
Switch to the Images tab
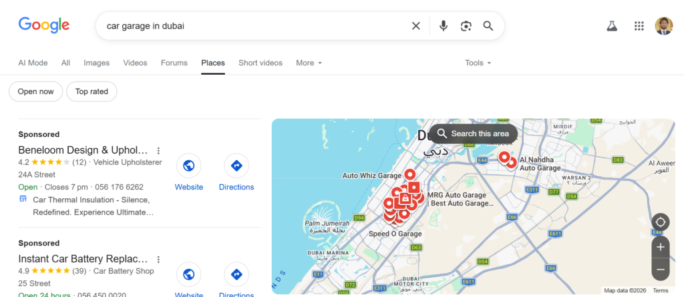(x=96, y=63)
